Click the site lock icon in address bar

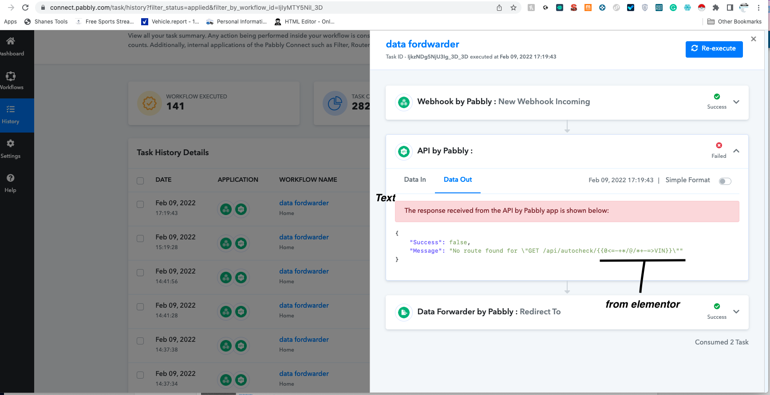(x=43, y=8)
